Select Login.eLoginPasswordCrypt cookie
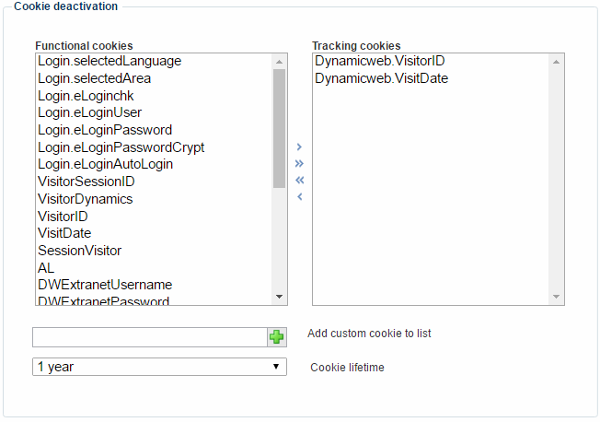Screen dimensions: 600x422 (x=121, y=147)
